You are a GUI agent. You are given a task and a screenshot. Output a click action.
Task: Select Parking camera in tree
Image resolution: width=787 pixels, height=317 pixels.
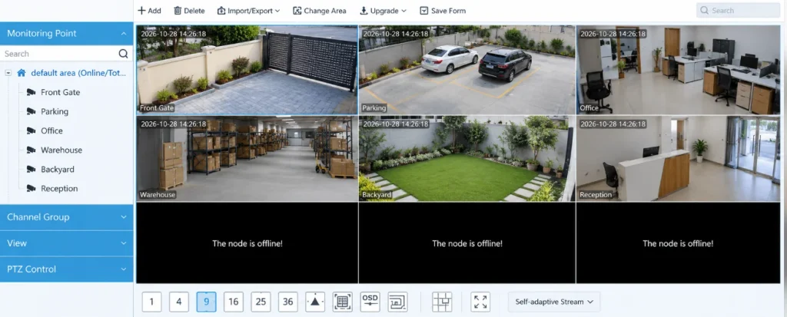[x=55, y=111]
